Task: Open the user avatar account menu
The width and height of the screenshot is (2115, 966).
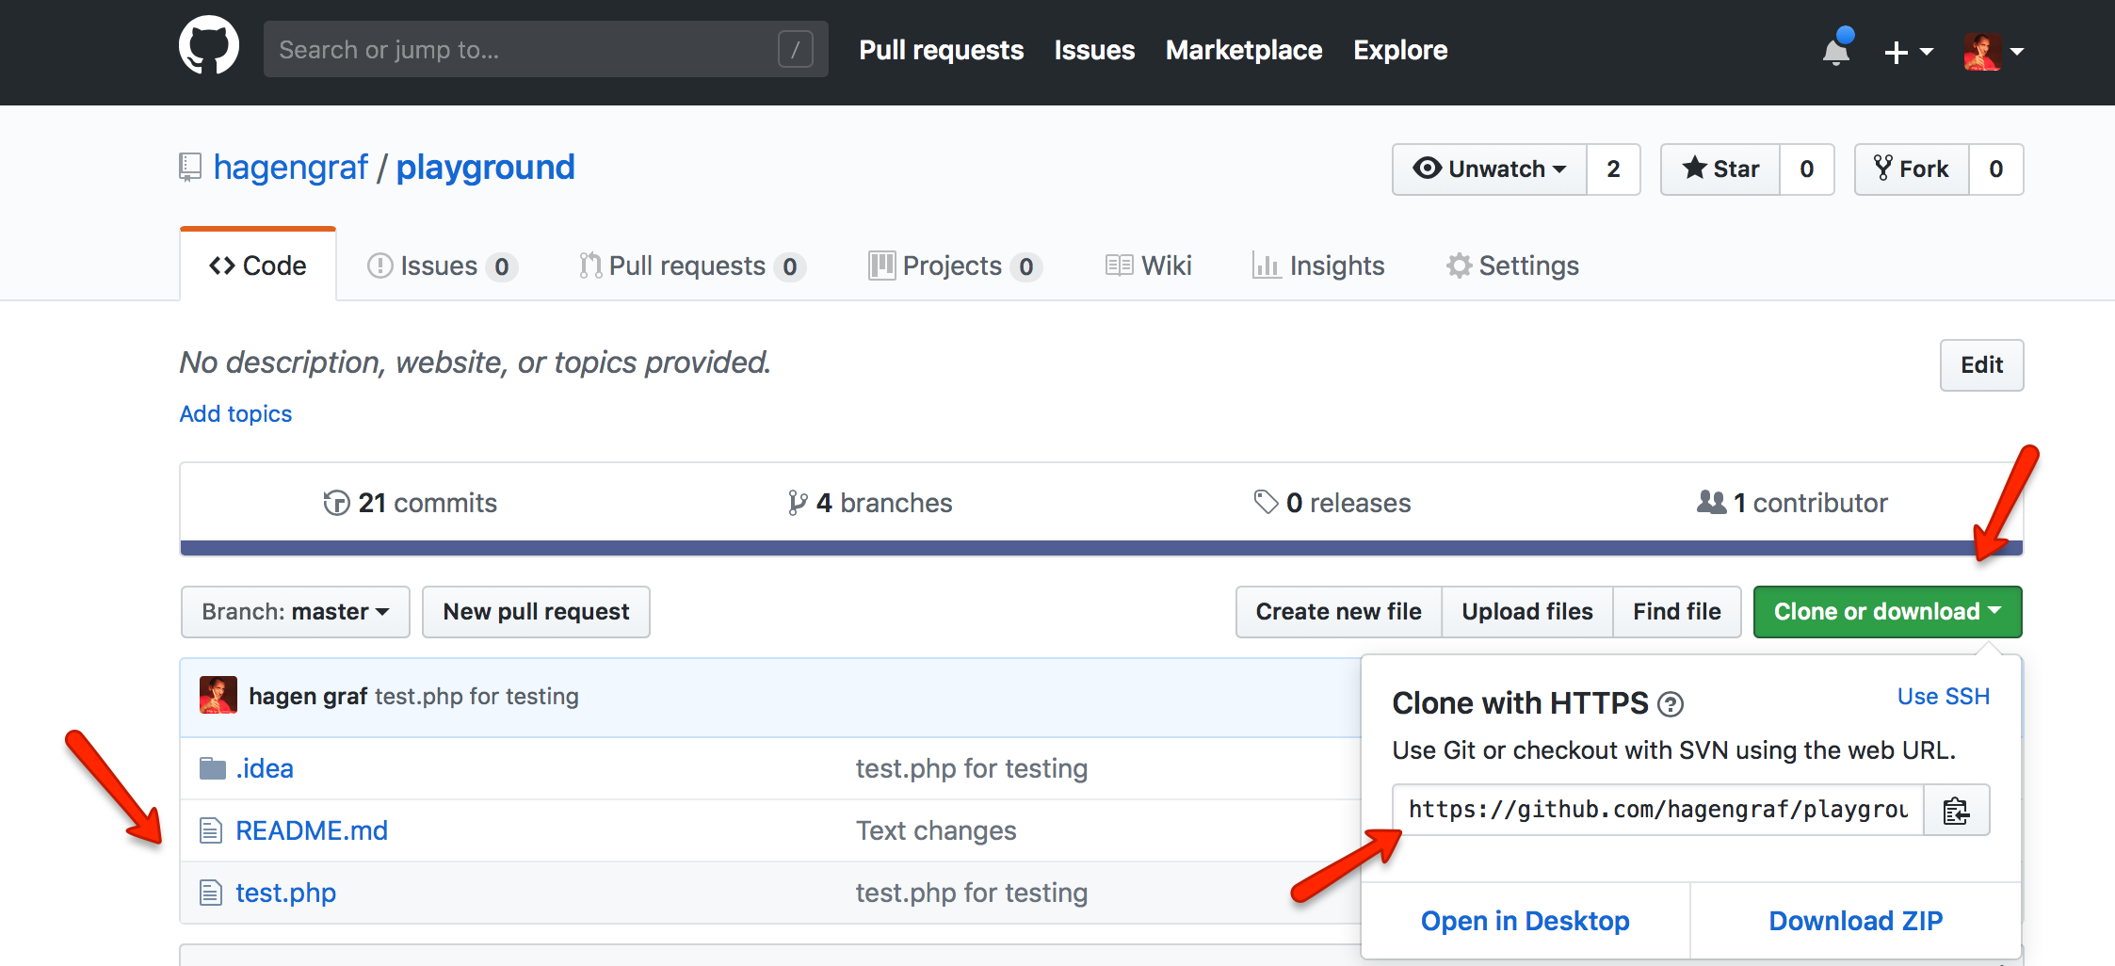Action: pyautogui.click(x=1994, y=52)
